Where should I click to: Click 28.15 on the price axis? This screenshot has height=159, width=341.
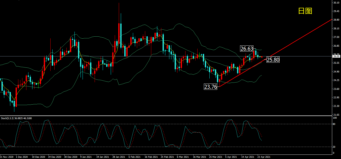336,29
